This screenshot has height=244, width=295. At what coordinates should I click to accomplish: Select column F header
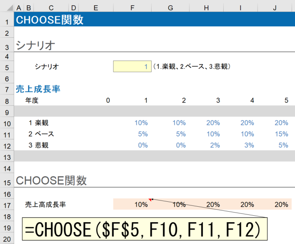[x=132, y=8]
